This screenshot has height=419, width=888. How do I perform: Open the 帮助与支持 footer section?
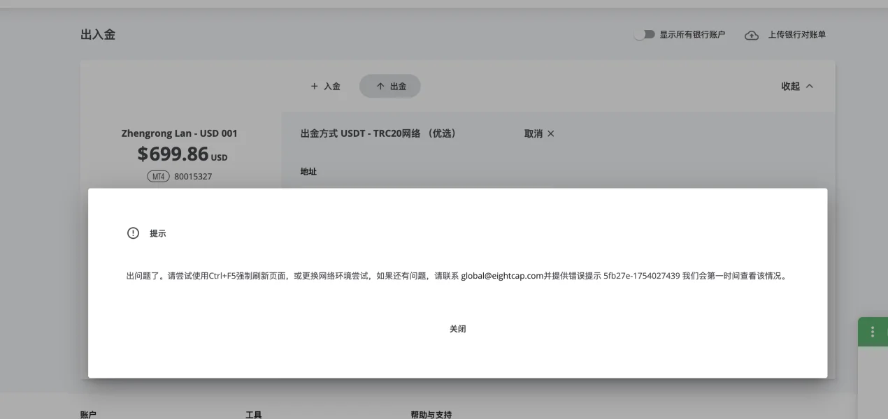pos(431,414)
